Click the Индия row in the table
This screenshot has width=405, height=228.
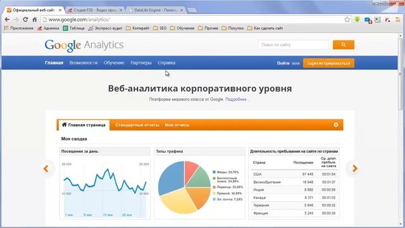[x=294, y=190]
